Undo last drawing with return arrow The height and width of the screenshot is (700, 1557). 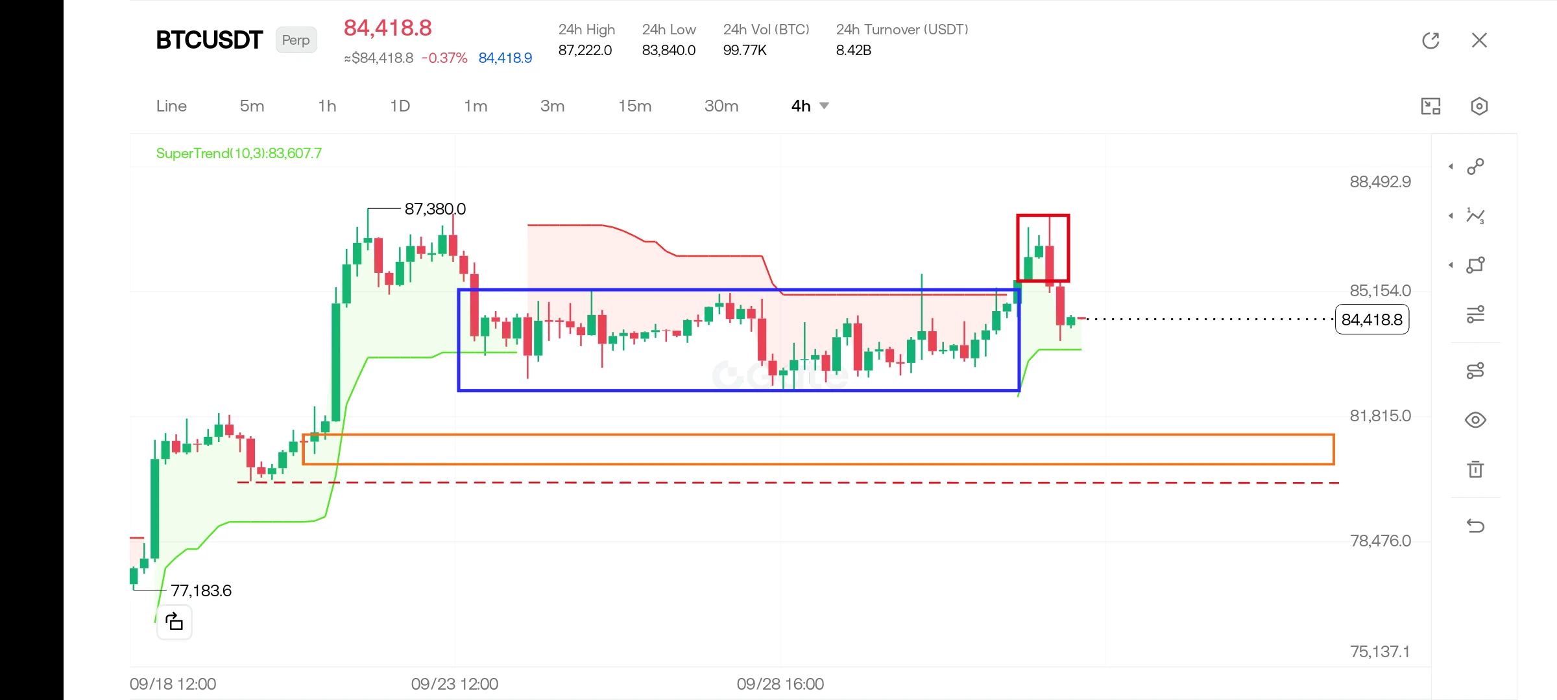point(1475,526)
